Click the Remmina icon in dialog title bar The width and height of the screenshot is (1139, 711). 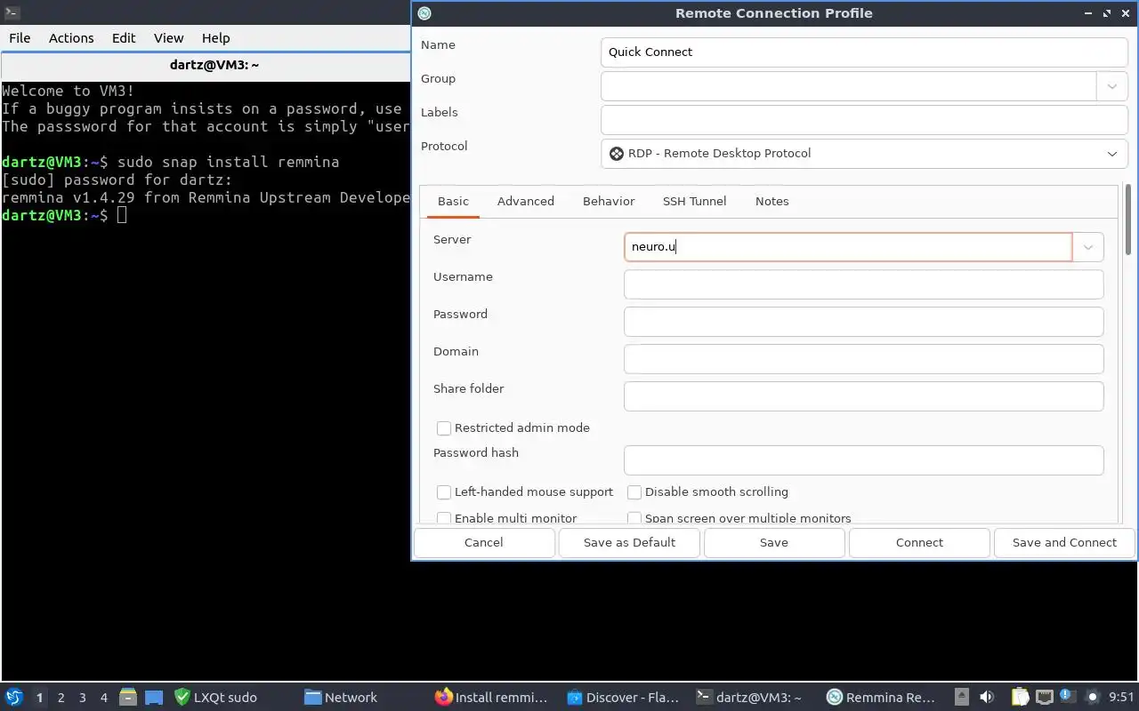coord(424,13)
